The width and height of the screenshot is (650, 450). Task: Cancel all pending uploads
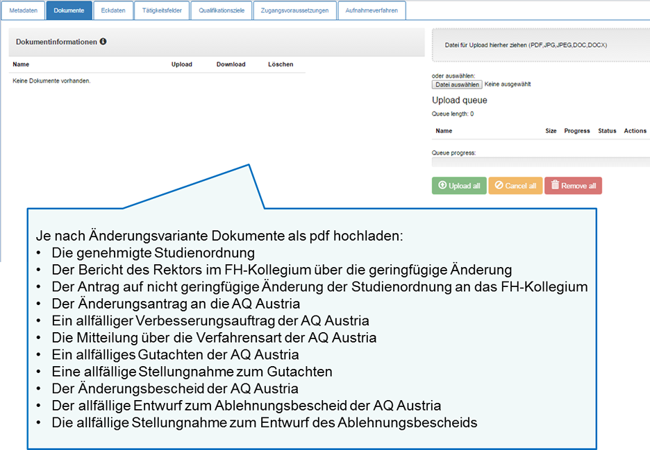click(x=515, y=185)
